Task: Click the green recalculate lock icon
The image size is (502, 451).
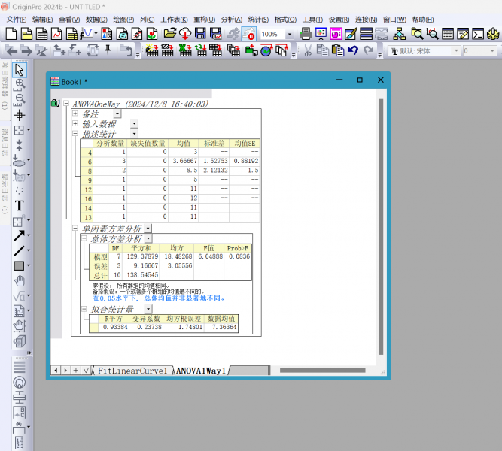Action: (x=55, y=103)
